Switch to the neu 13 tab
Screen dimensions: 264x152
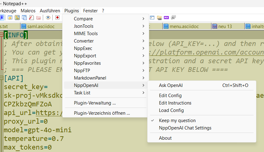point(228,27)
